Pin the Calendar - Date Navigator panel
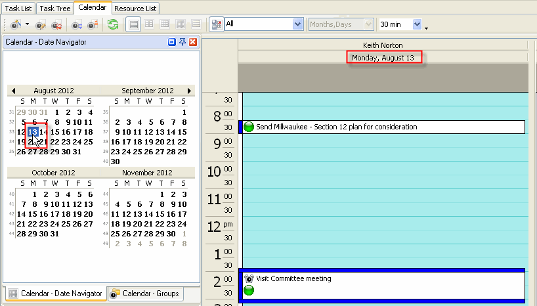The height and width of the screenshot is (306, 537). pos(183,42)
